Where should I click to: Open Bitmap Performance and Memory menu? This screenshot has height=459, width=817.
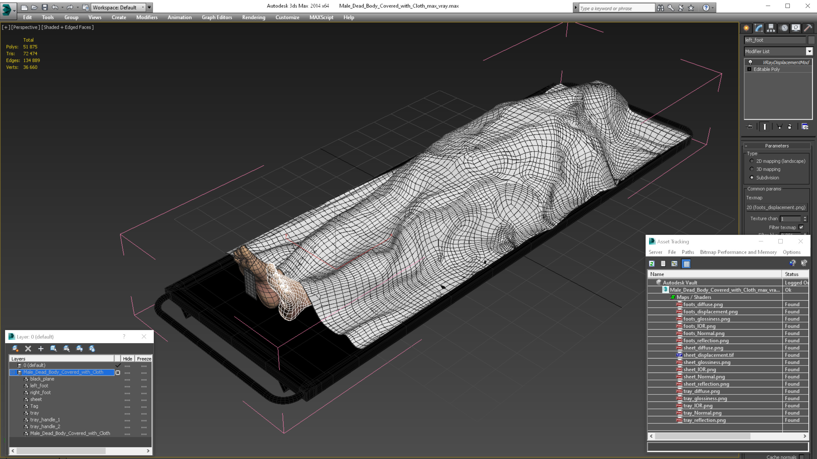[x=738, y=252]
